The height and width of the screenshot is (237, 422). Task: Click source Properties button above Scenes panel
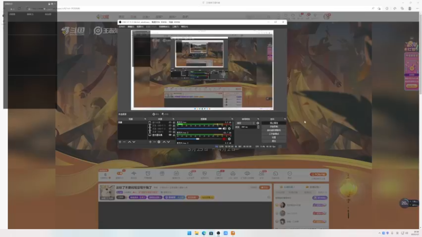click(156, 114)
